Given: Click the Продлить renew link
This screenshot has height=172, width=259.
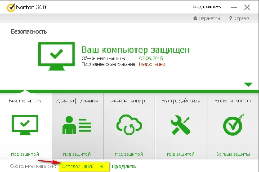Looking at the screenshot, I should pyautogui.click(x=124, y=167).
